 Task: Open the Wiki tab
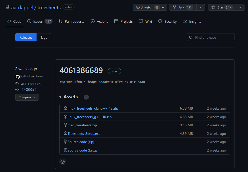(145, 21)
